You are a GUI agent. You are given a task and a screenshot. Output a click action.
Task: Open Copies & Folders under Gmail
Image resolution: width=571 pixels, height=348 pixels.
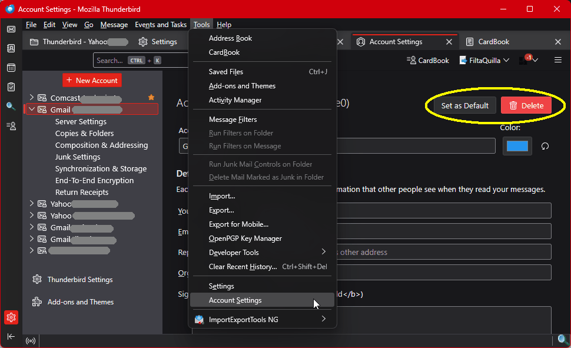[x=85, y=133]
